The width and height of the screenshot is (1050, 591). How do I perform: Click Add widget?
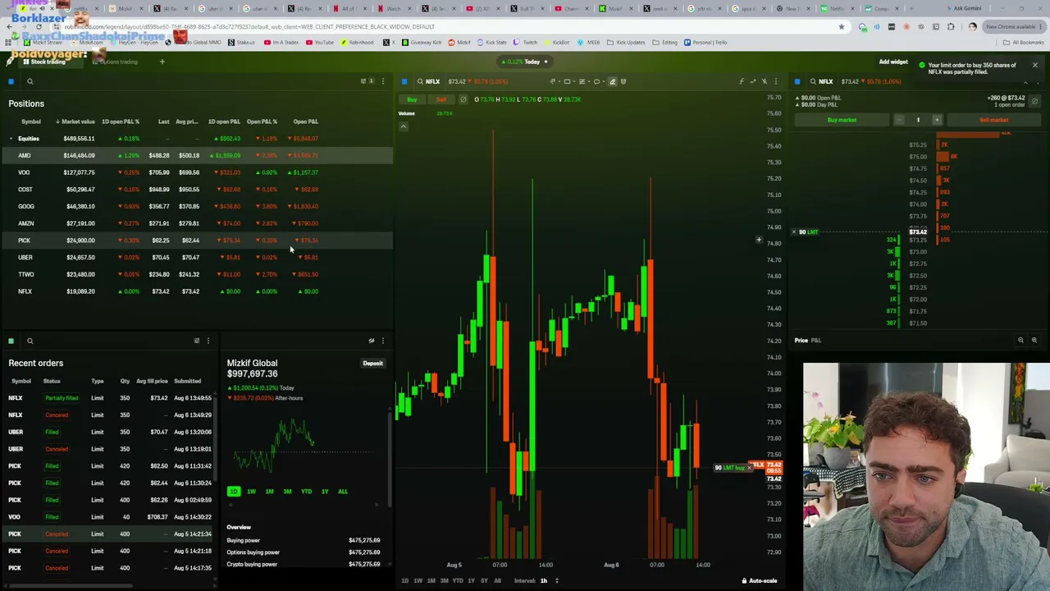click(893, 62)
